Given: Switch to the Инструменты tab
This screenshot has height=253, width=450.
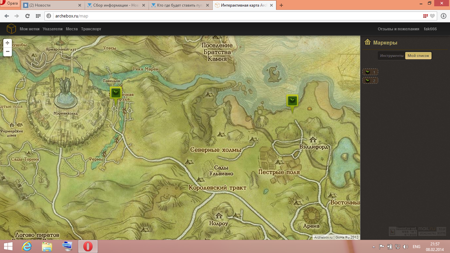Looking at the screenshot, I should point(392,56).
